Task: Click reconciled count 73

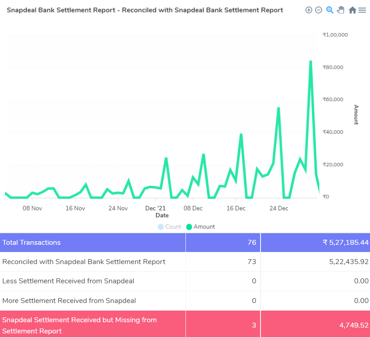Action: [x=252, y=262]
